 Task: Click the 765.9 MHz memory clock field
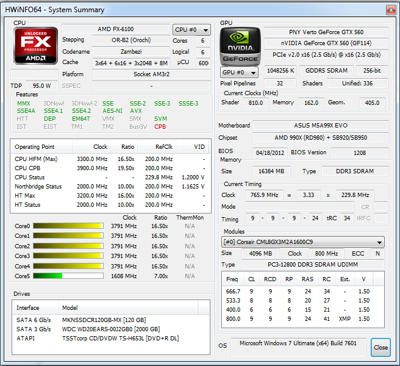[264, 195]
